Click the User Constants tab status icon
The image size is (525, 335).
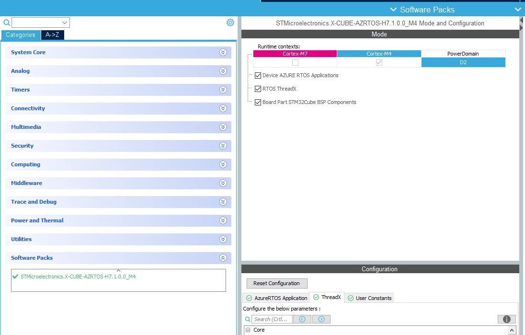pos(351,298)
